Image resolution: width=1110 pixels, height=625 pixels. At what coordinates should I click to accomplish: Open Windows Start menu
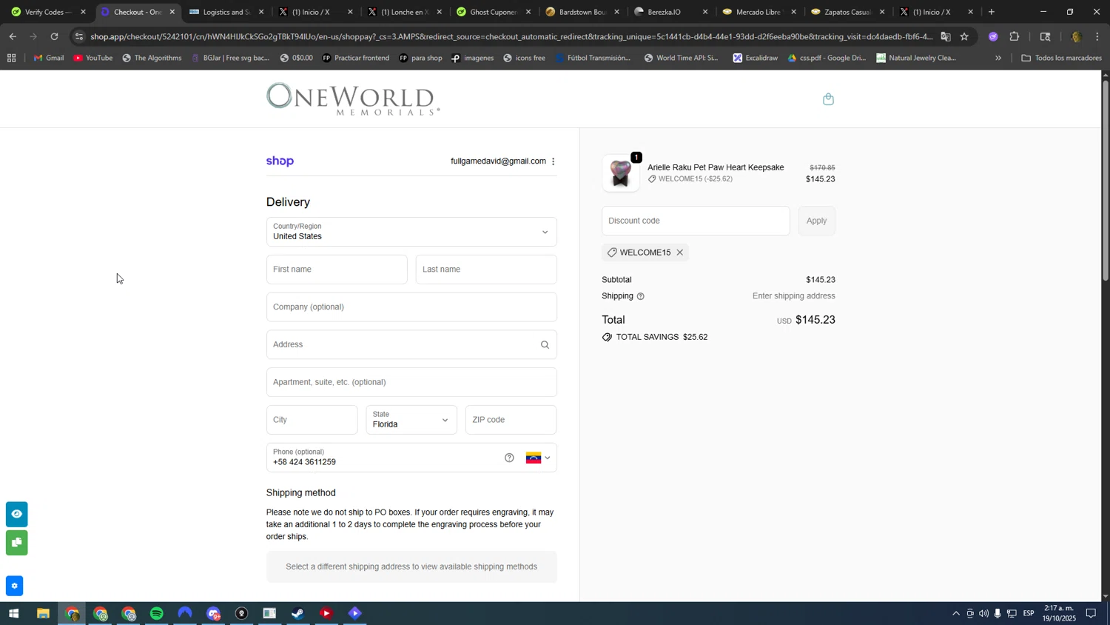pos(13,614)
